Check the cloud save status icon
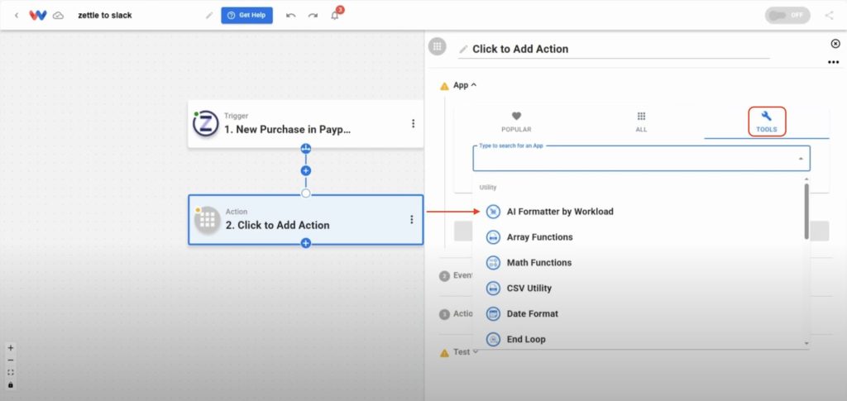Screen dimensions: 847x401 (58, 16)
